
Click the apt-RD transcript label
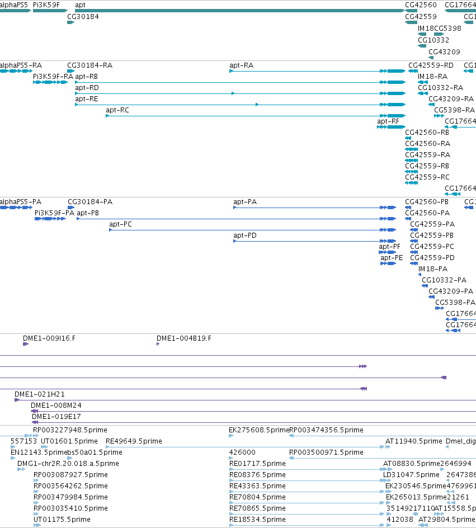(87, 88)
